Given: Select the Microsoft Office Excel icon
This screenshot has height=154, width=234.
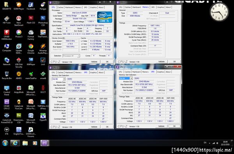Looking at the screenshot, I should click(31, 90).
